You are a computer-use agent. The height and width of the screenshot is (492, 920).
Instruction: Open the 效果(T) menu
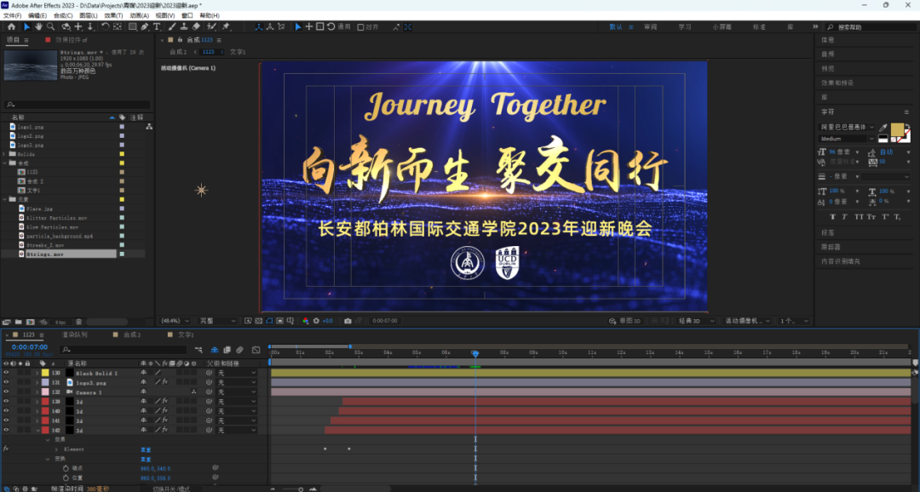112,15
